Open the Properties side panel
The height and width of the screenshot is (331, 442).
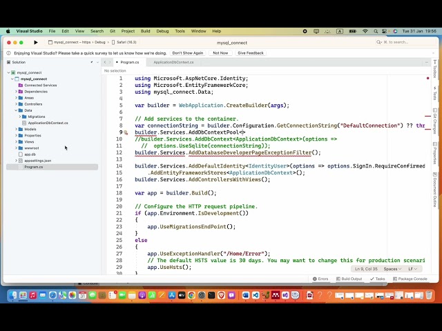coord(434,153)
